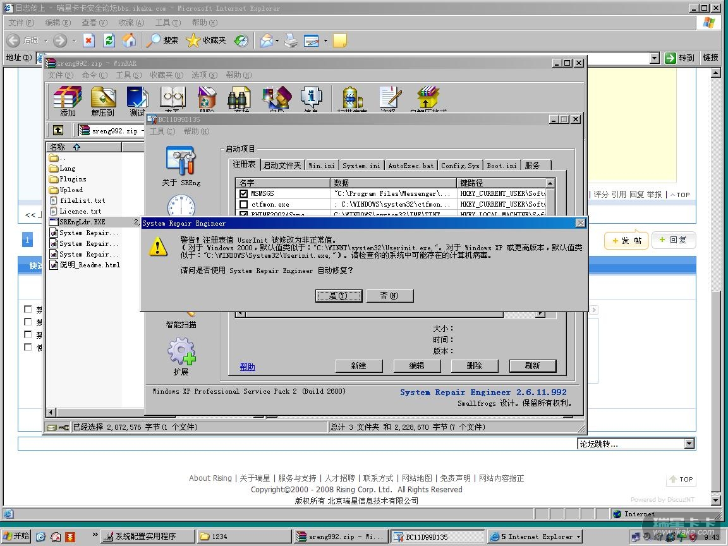Open the 启动文件夹 tab in SREng

click(x=282, y=165)
